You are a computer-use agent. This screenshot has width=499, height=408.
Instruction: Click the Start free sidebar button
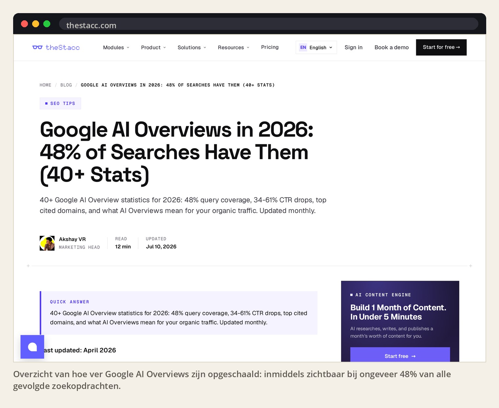click(400, 355)
